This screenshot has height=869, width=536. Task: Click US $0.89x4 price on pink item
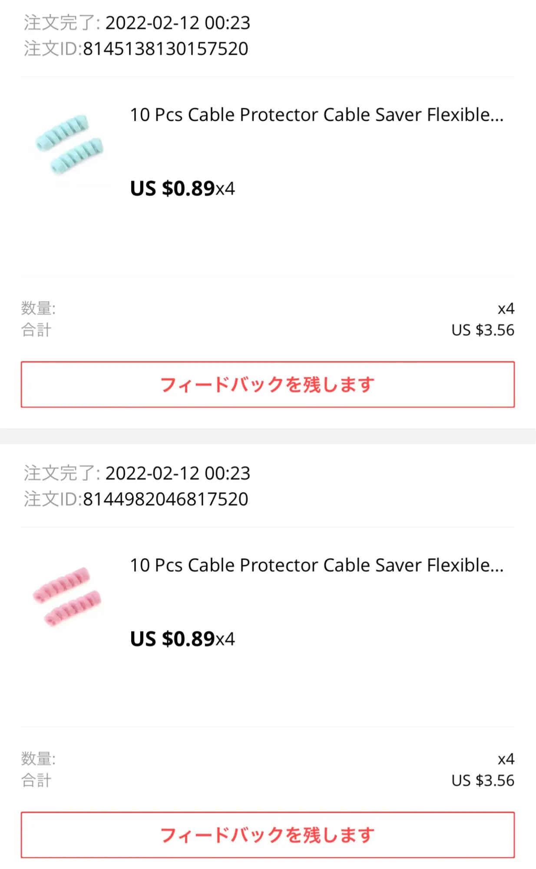point(182,639)
